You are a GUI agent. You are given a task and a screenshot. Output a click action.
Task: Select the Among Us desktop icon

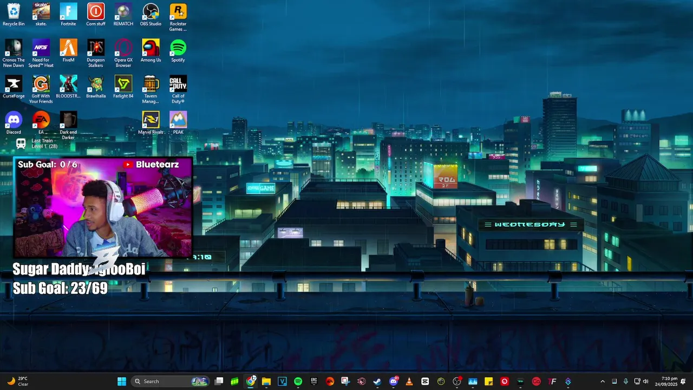151,50
